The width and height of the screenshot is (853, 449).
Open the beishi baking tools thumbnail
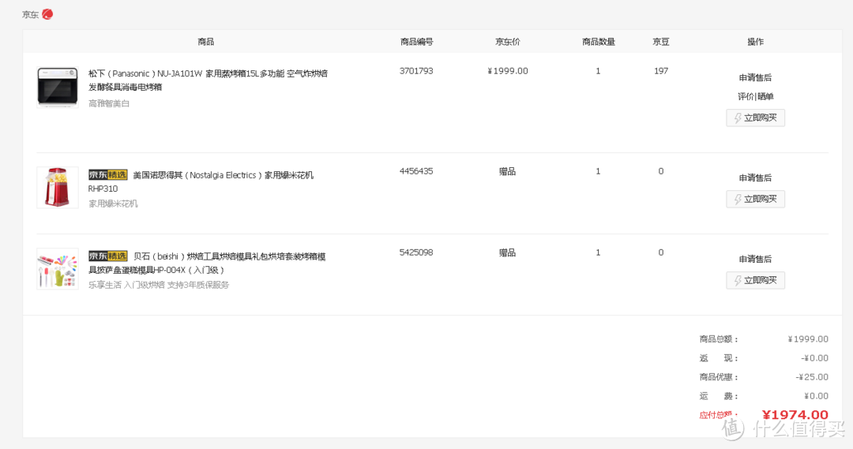tap(58, 268)
